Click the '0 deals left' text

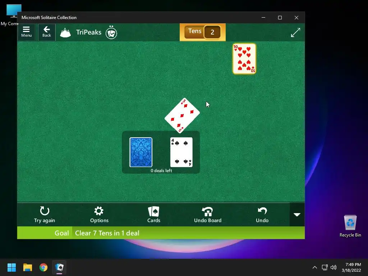pyautogui.click(x=161, y=171)
